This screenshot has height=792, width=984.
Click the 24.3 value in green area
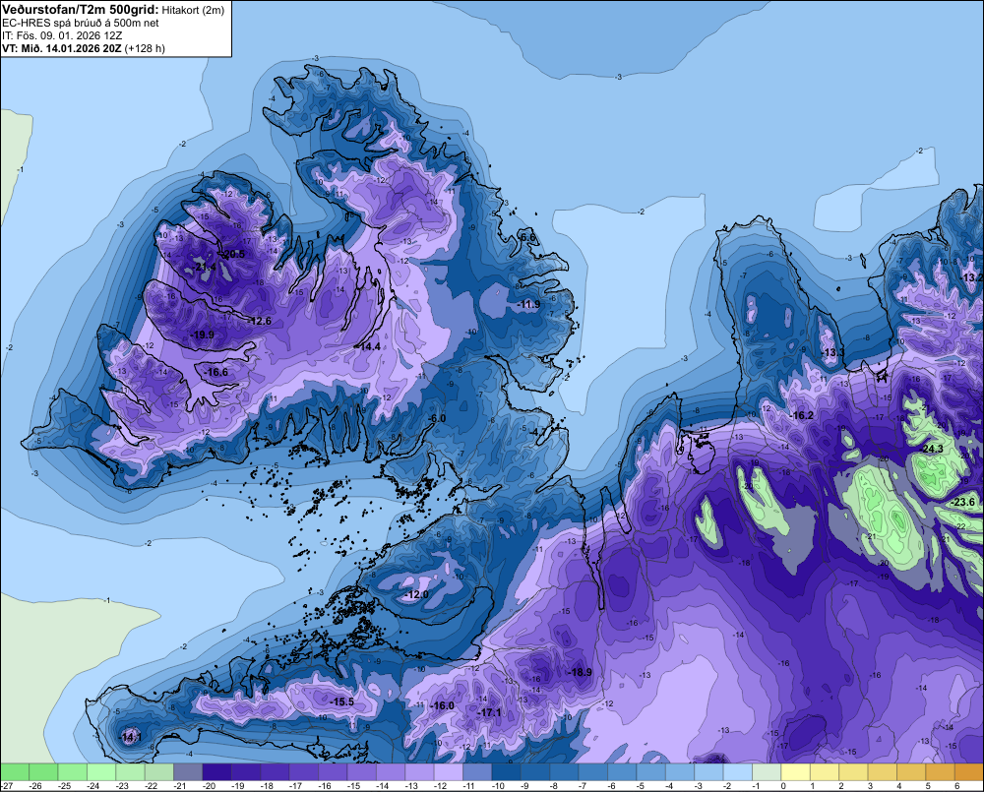click(x=933, y=448)
